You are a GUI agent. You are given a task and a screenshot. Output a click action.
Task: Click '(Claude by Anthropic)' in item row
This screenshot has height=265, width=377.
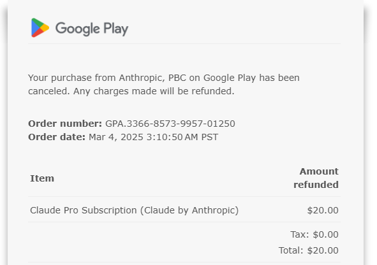tap(189, 210)
